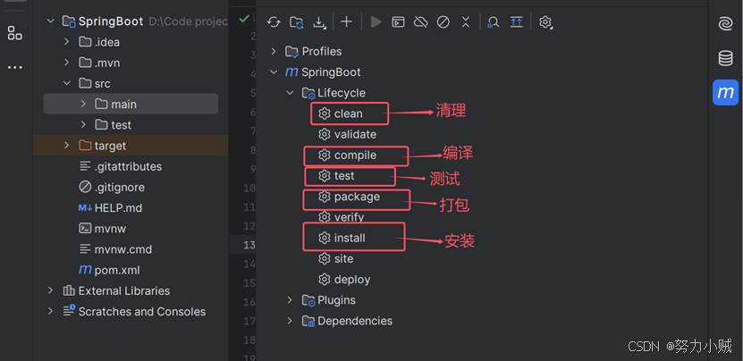
Task: Click the Reload All Maven Projects icon
Action: tap(274, 22)
